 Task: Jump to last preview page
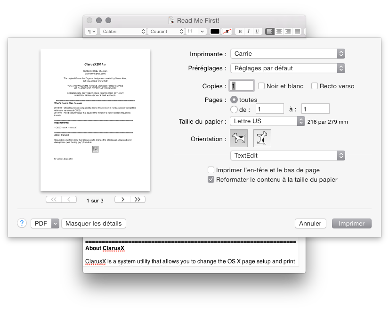[x=138, y=199]
